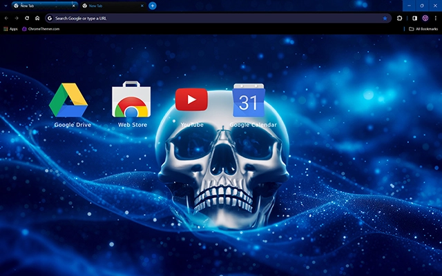
Task: Switch to the first New Tab
Action: coord(44,6)
